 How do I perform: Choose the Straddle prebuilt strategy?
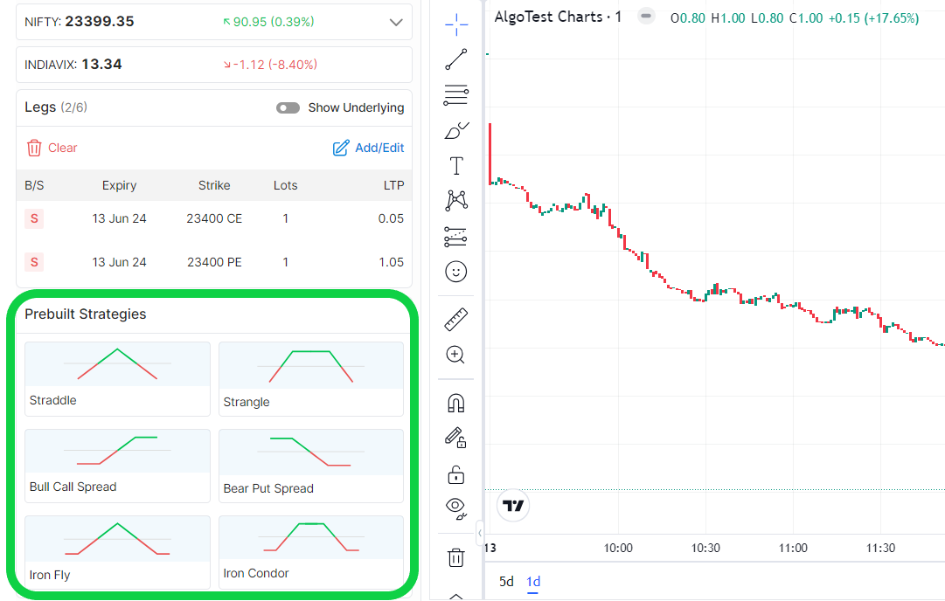(x=117, y=379)
